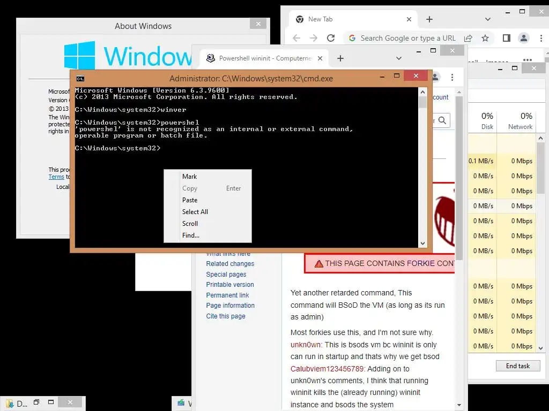Close the About Windows dialog

258,24
